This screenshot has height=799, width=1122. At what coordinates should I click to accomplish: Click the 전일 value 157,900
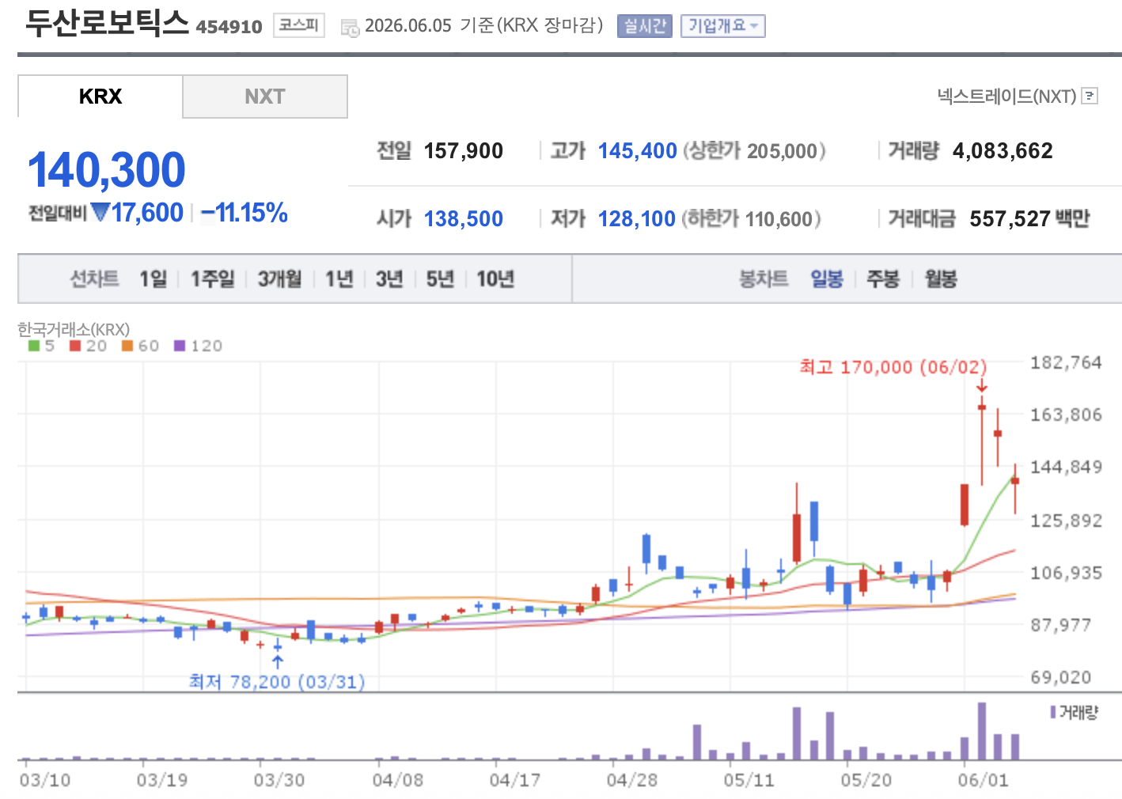pos(464,150)
